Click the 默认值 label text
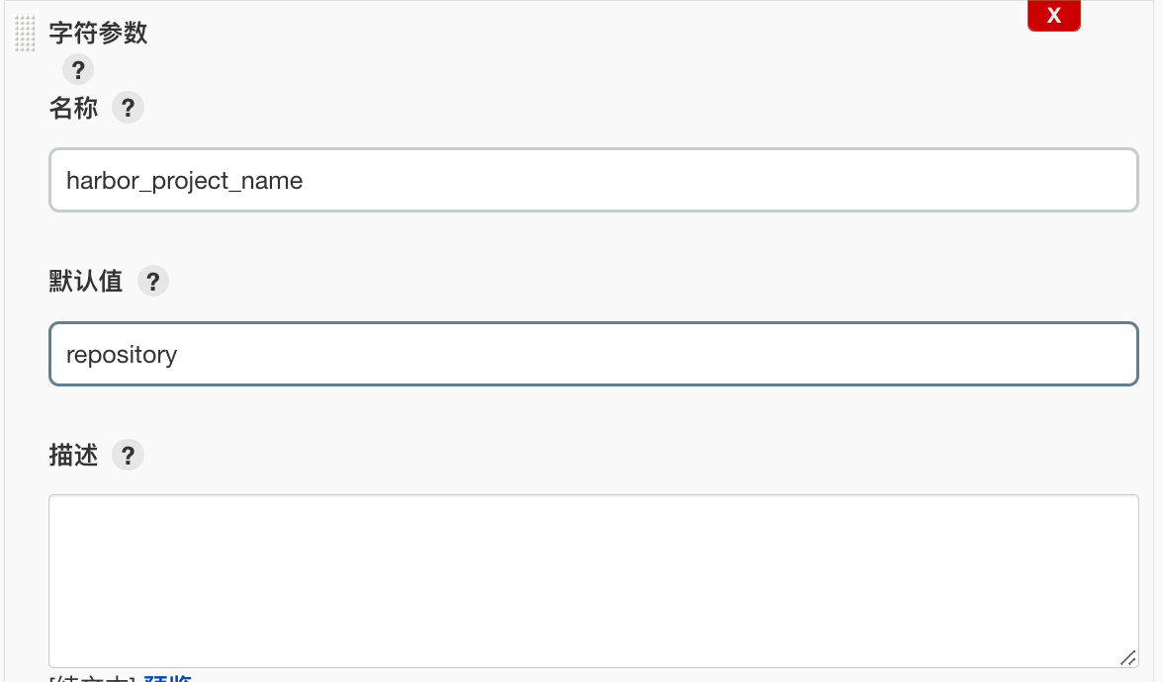The image size is (1163, 682). [x=85, y=282]
